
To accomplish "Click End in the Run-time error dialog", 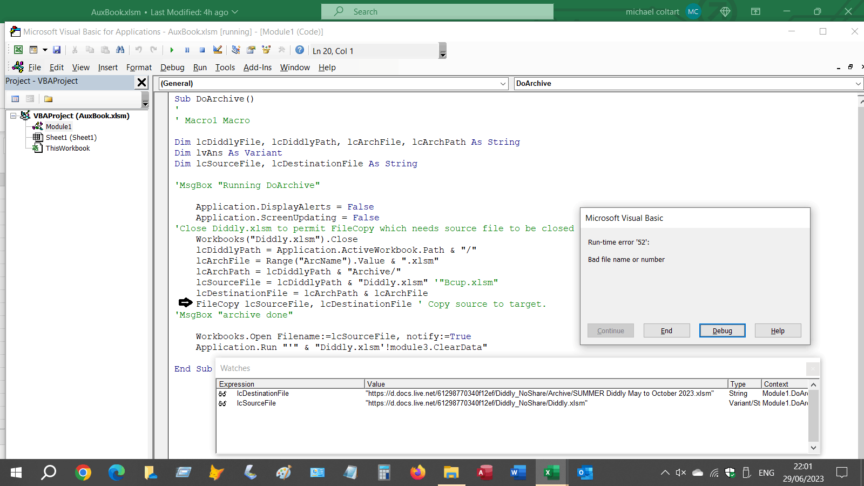I will pyautogui.click(x=666, y=330).
